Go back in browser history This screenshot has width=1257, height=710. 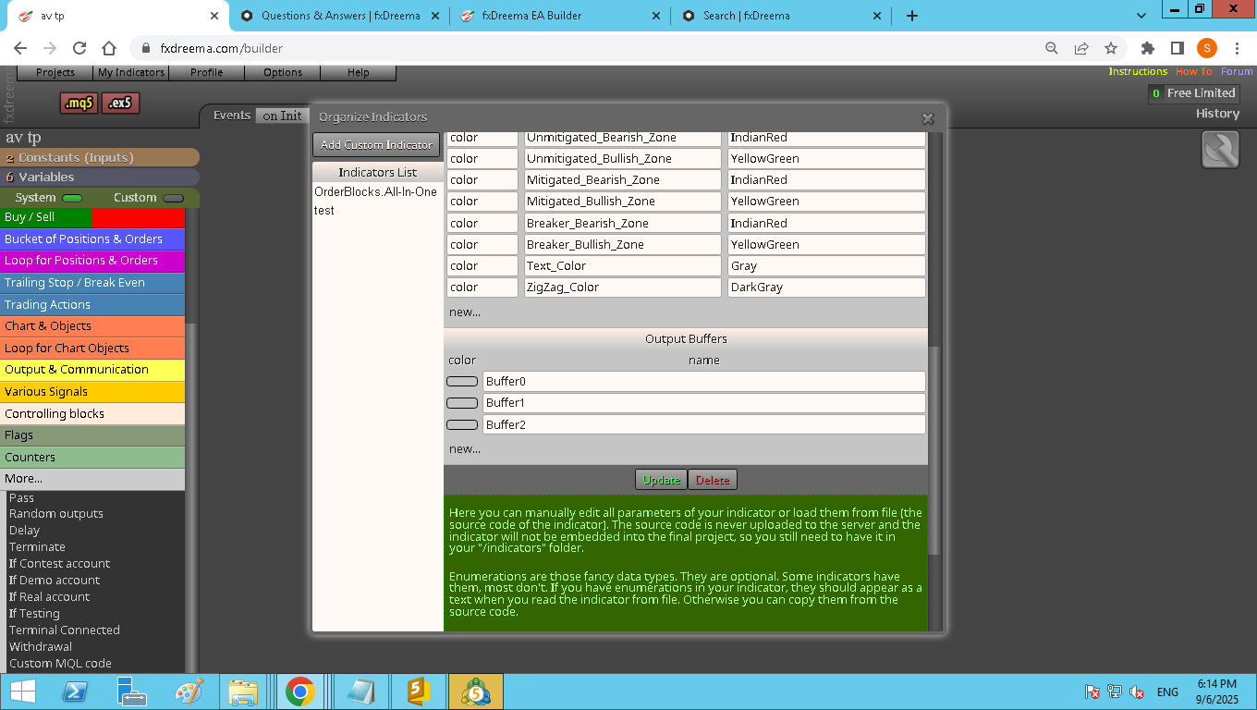(20, 48)
